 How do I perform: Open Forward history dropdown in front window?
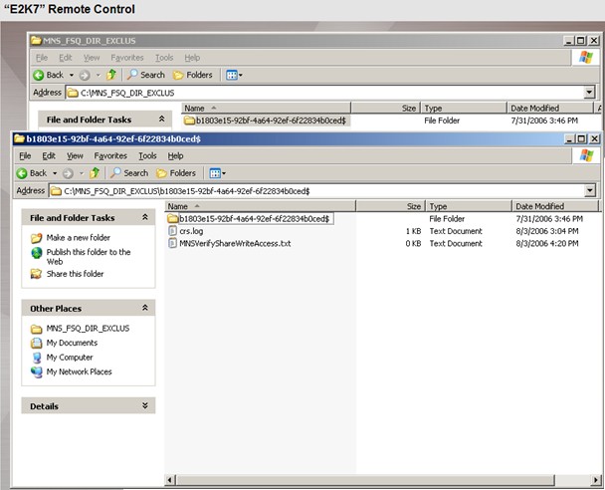[82, 173]
